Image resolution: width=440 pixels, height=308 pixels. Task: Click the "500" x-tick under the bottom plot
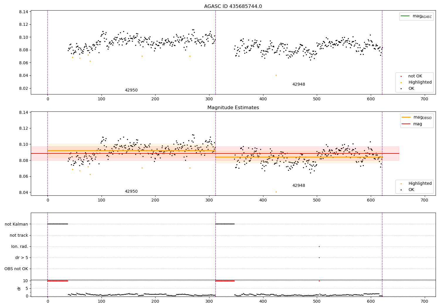(317, 301)
